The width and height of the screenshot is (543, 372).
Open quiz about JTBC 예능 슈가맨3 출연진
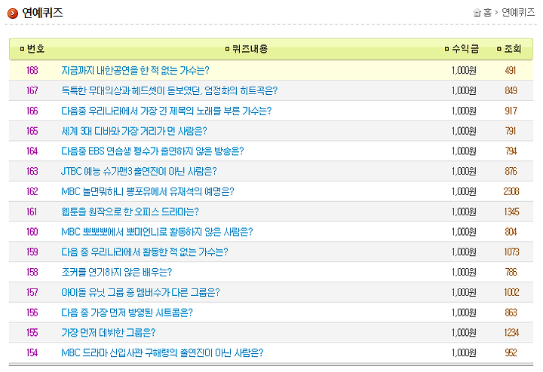click(x=139, y=172)
